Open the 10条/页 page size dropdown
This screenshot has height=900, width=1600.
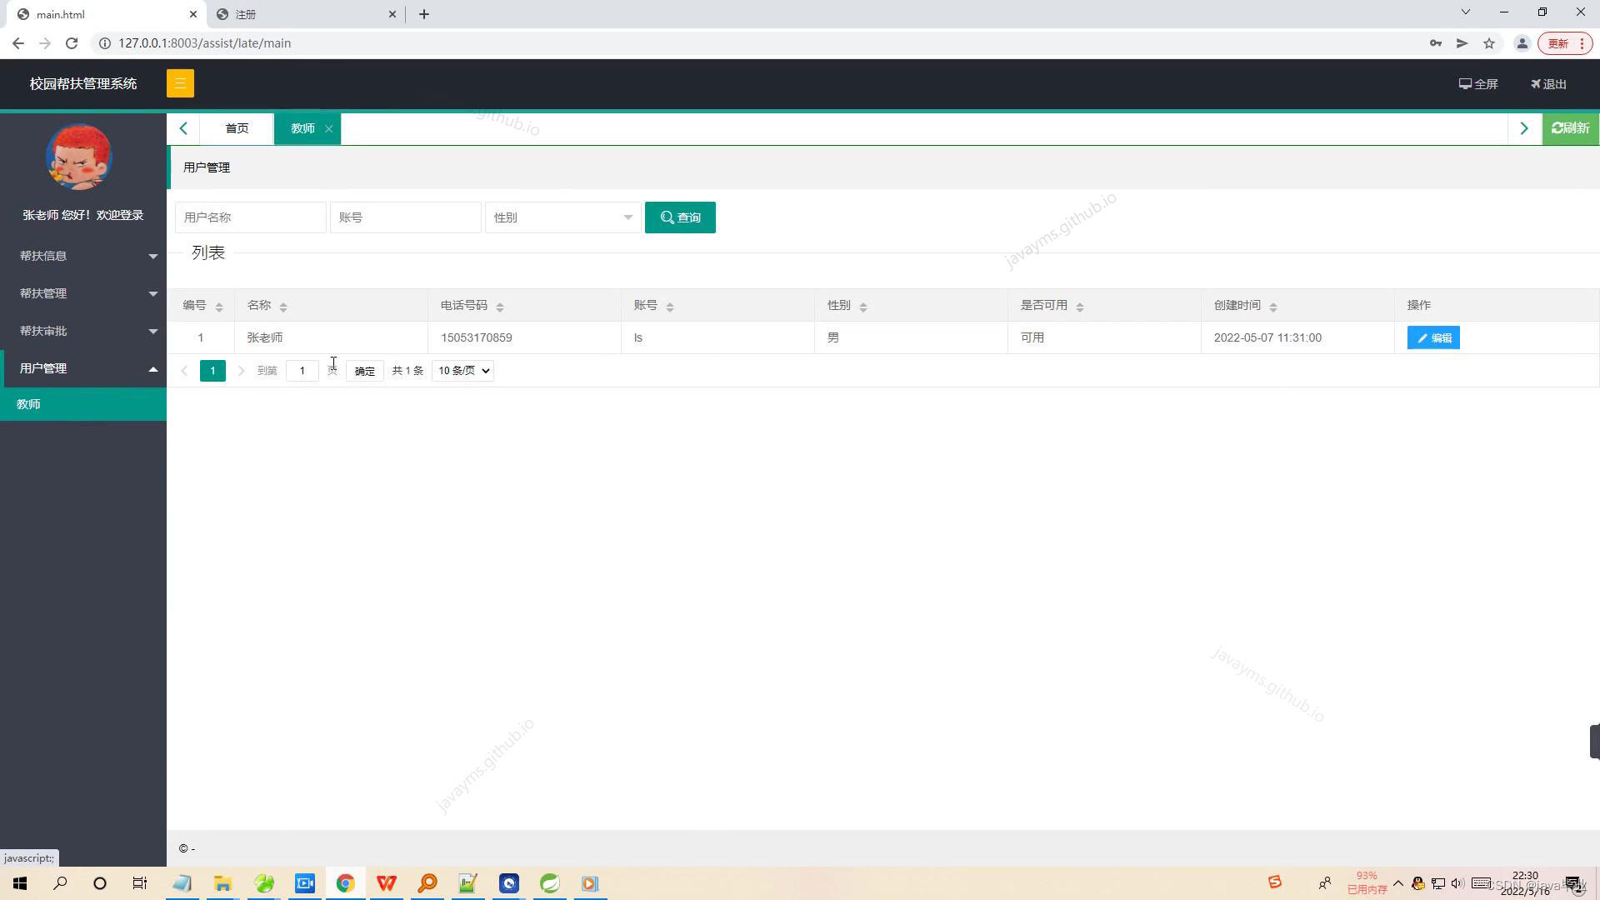click(462, 370)
